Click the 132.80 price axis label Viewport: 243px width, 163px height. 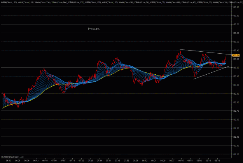coord(236,102)
